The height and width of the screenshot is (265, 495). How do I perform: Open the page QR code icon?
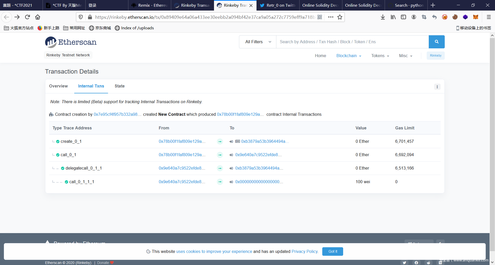click(x=320, y=17)
